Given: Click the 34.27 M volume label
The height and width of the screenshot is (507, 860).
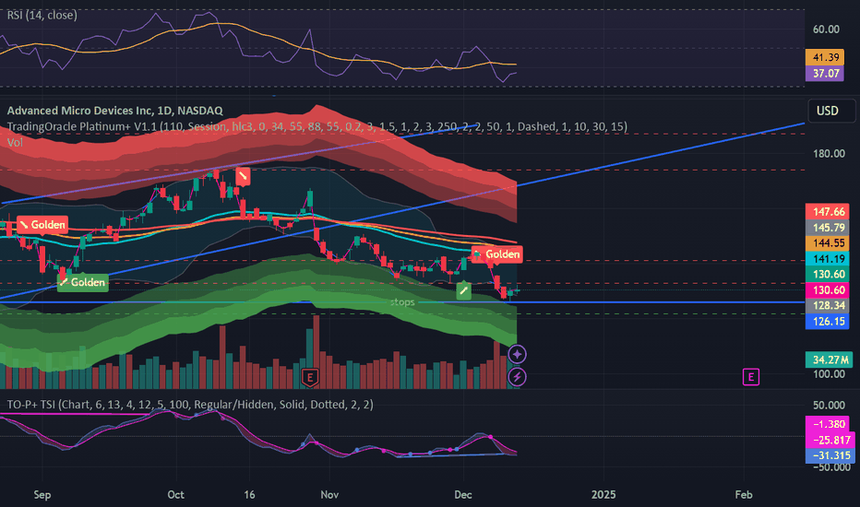Looking at the screenshot, I should tap(829, 360).
